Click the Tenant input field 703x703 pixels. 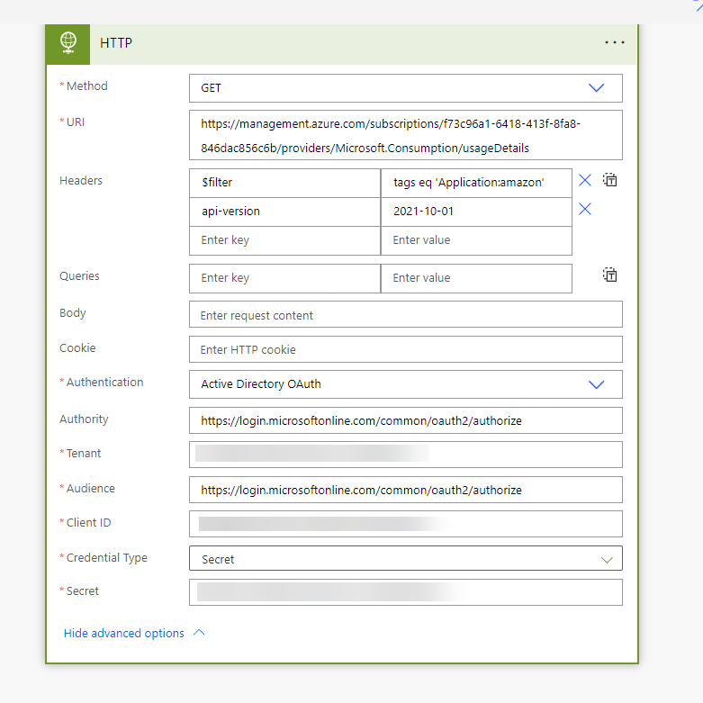point(406,455)
